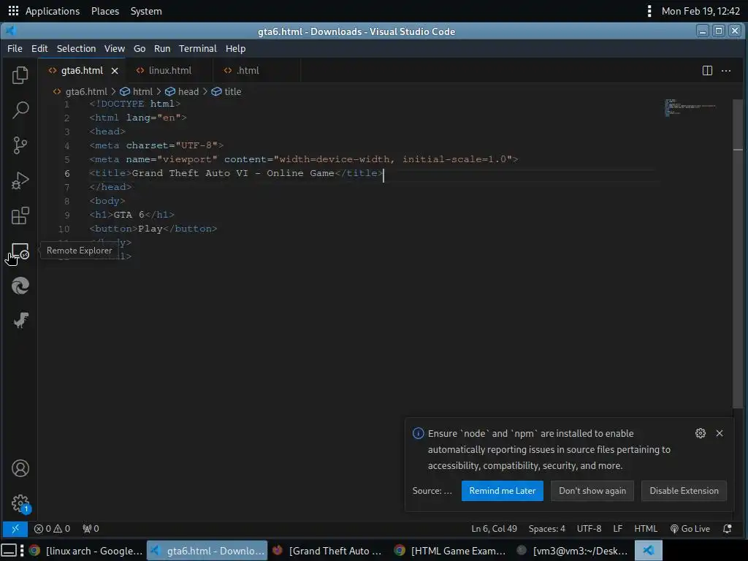The height and width of the screenshot is (561, 748).
Task: Dismiss the node and npm notification
Action: (720, 433)
